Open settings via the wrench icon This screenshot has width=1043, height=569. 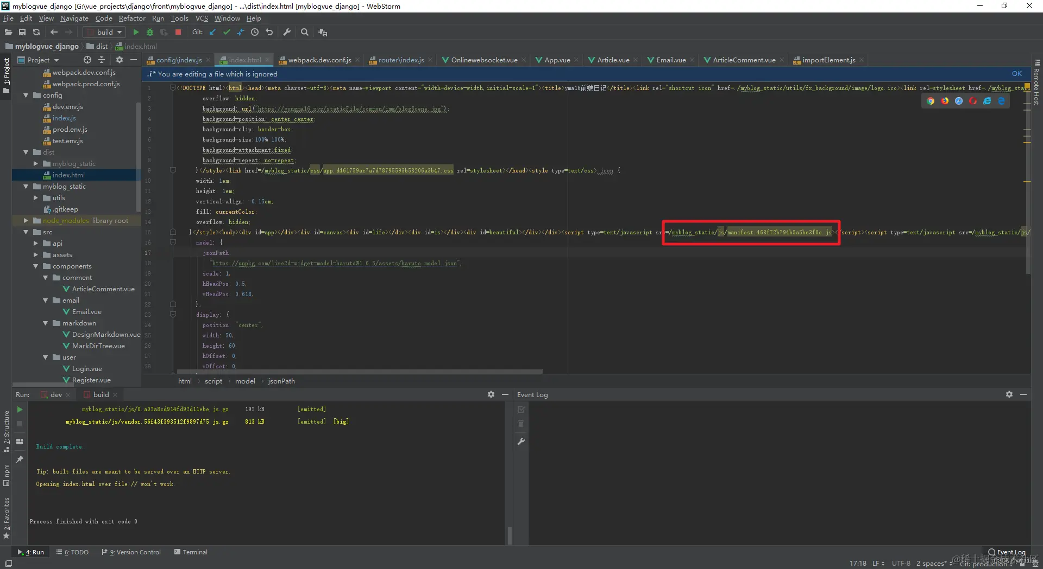[x=287, y=32]
